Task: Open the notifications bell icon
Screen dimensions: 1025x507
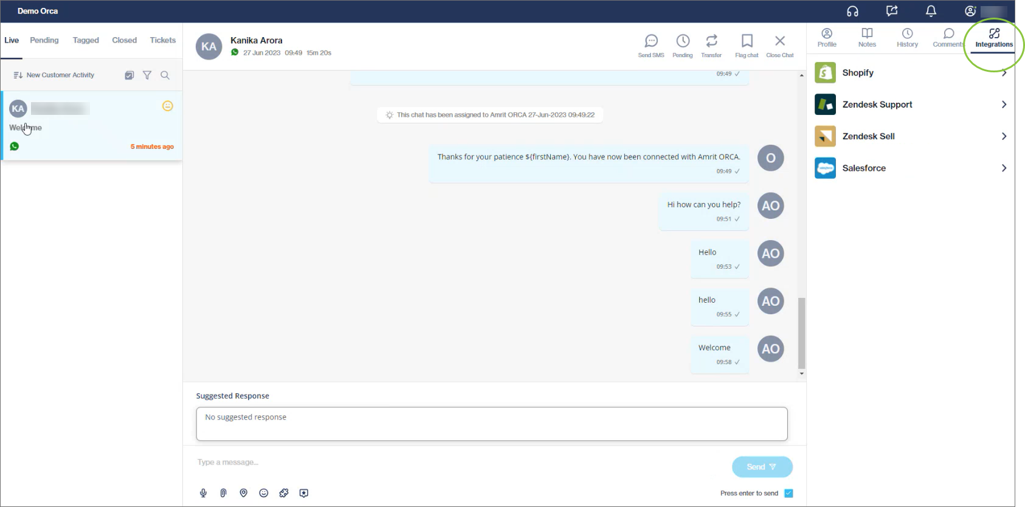Action: coord(931,11)
